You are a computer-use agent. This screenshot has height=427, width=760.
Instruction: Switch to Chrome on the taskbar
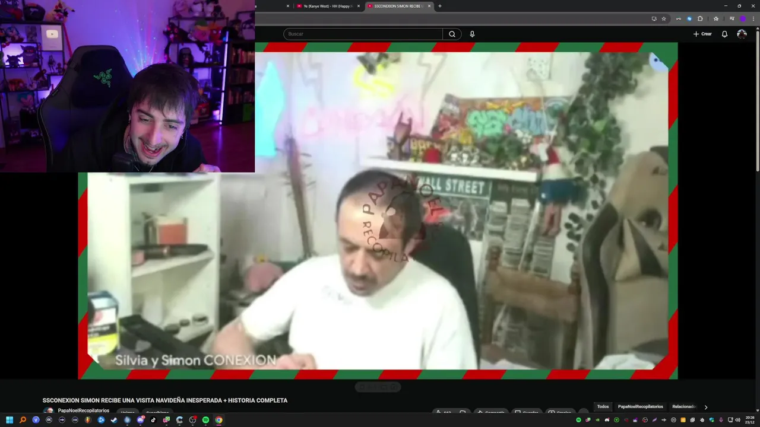coord(218,420)
